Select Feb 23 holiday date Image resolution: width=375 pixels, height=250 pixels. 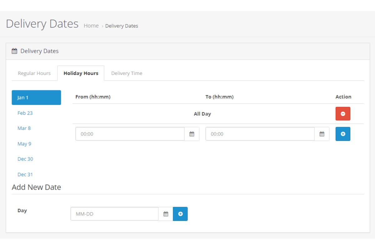(x=25, y=113)
